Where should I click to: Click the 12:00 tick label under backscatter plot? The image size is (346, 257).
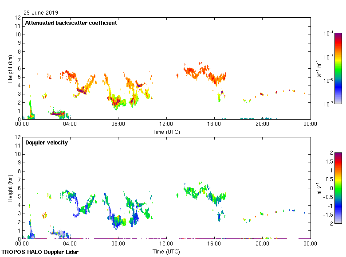(x=166, y=125)
